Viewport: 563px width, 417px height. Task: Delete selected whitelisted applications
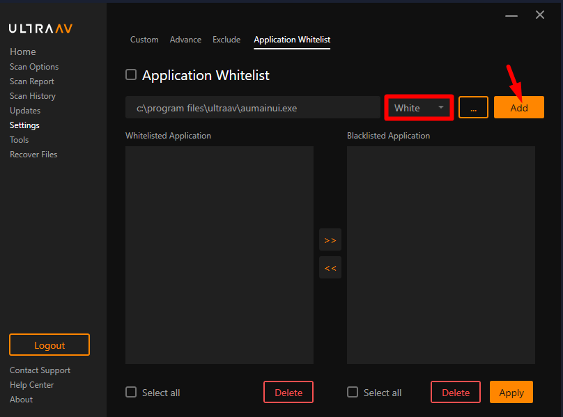tap(288, 392)
